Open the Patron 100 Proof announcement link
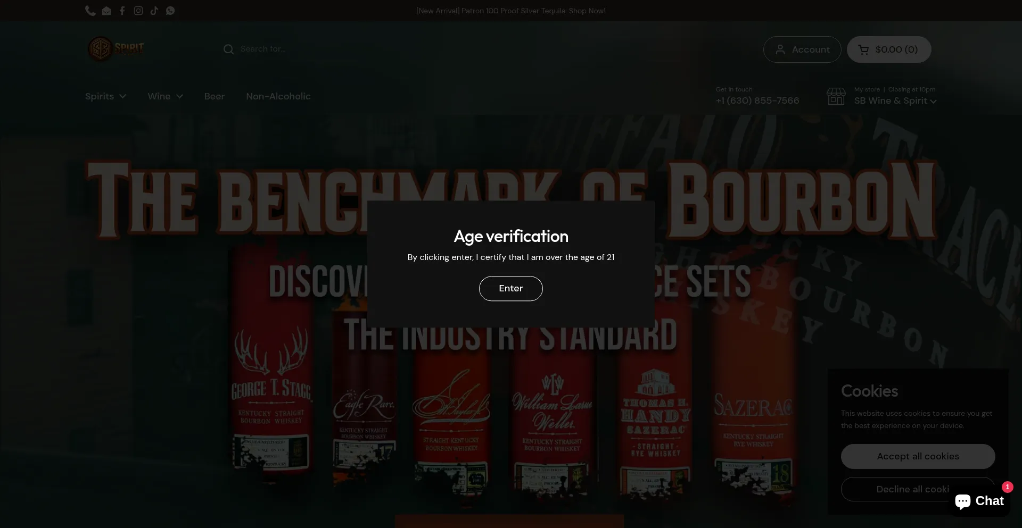The width and height of the screenshot is (1022, 528). pyautogui.click(x=511, y=11)
